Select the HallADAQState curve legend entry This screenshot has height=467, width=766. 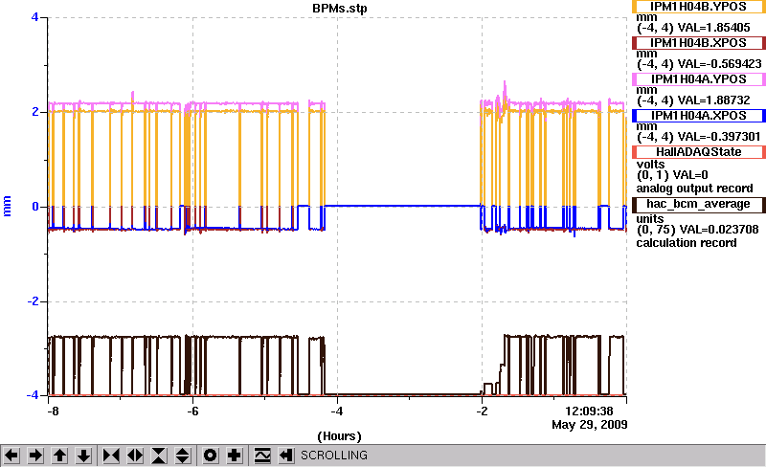pos(699,152)
